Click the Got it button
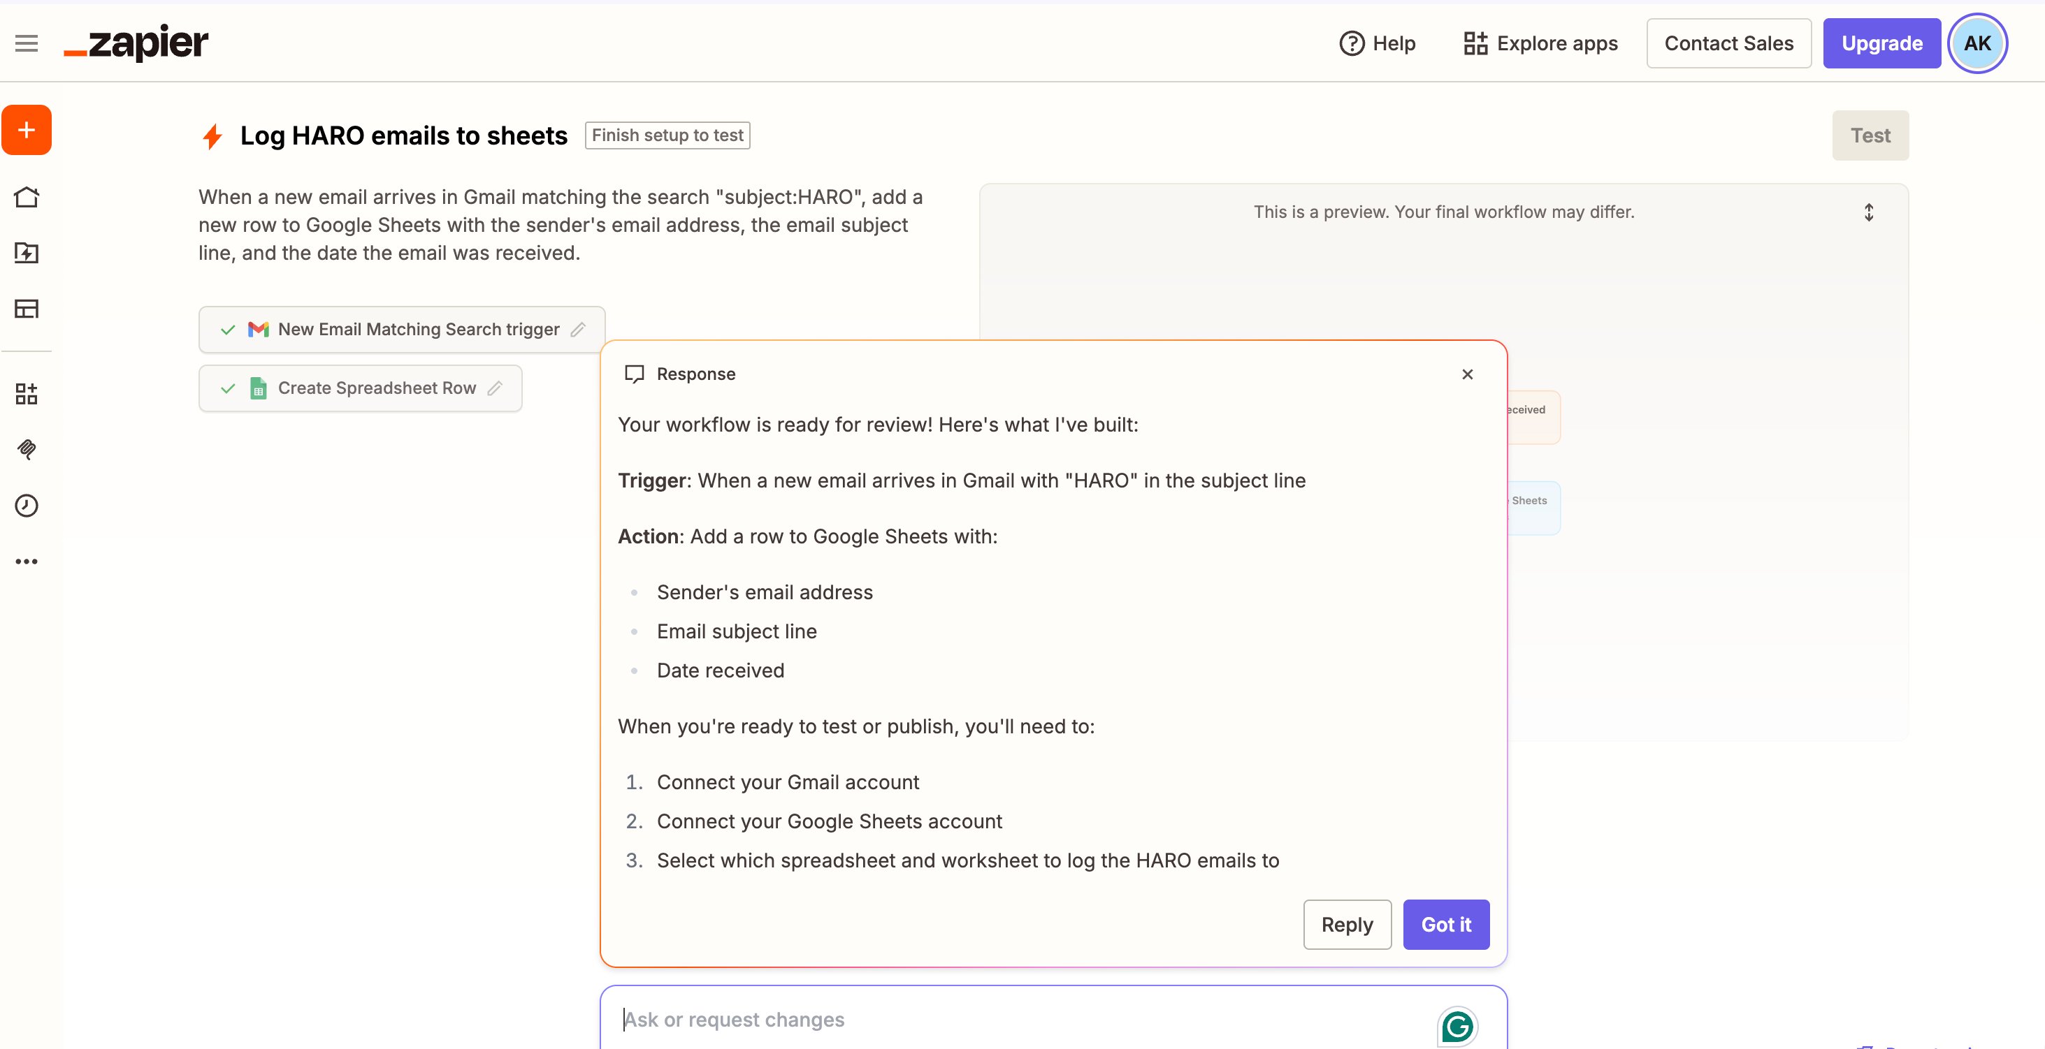 [x=1445, y=925]
